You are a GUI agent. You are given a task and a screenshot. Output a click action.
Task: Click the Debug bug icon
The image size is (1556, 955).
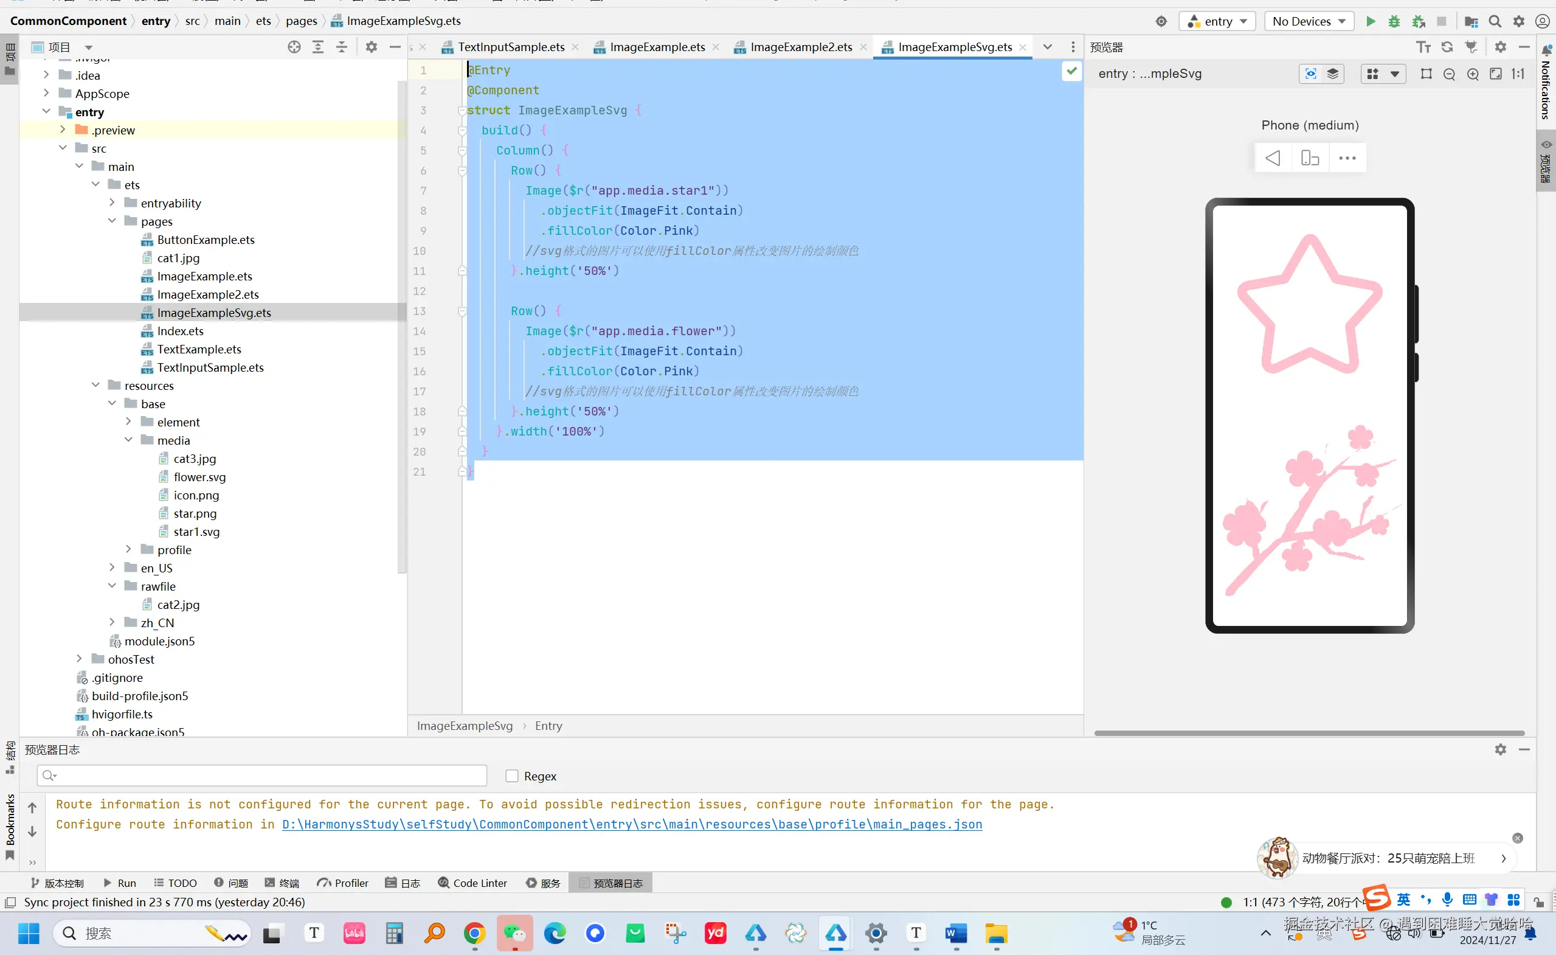tap(1394, 21)
